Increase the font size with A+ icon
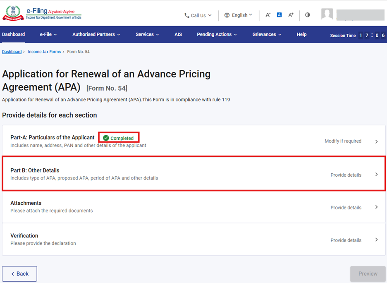This screenshot has width=387, height=283. 291,15
